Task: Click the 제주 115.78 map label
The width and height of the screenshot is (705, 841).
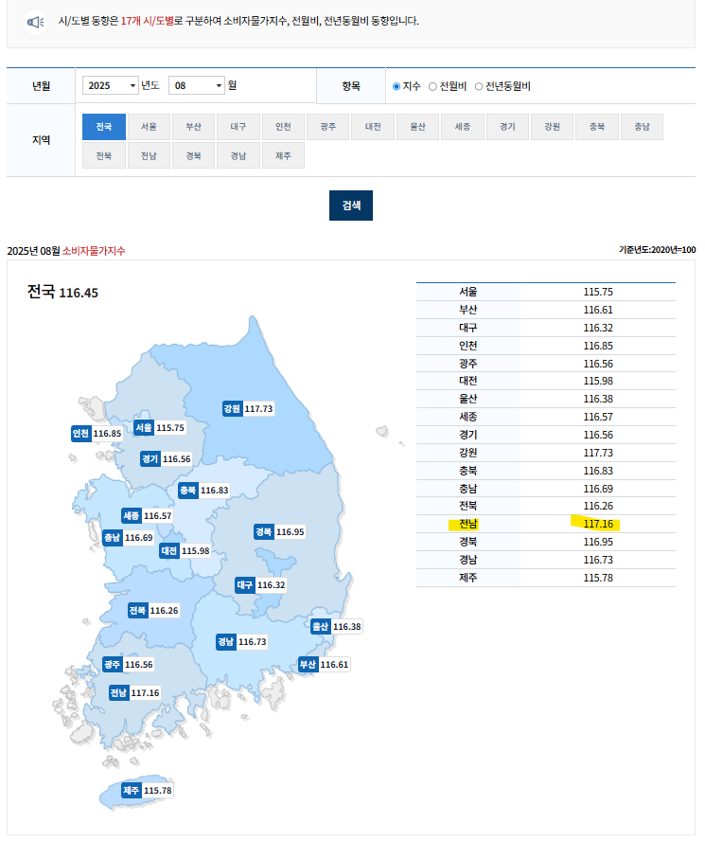Action: pos(148,791)
